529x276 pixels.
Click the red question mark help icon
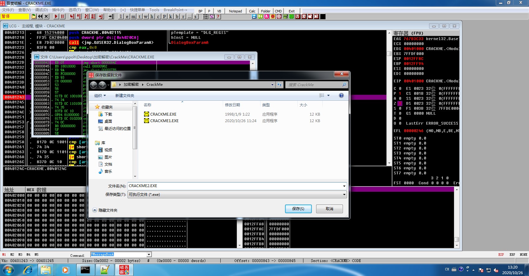218,16
